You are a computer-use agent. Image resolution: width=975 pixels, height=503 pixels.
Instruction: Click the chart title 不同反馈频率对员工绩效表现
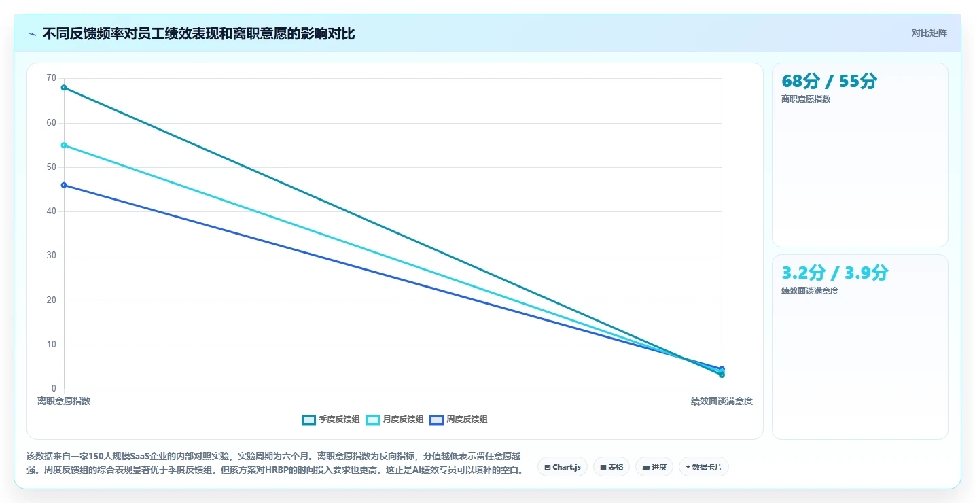(198, 33)
